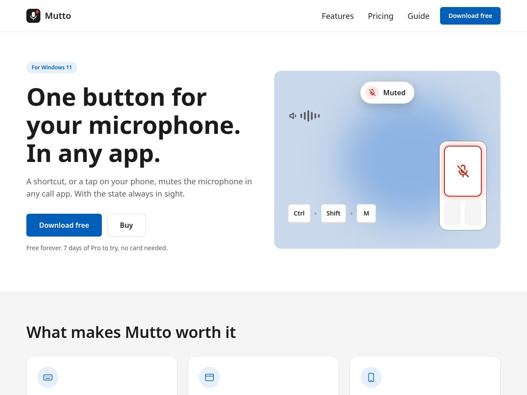Click the 'What makes Mutto worth it' heading

pos(131,332)
